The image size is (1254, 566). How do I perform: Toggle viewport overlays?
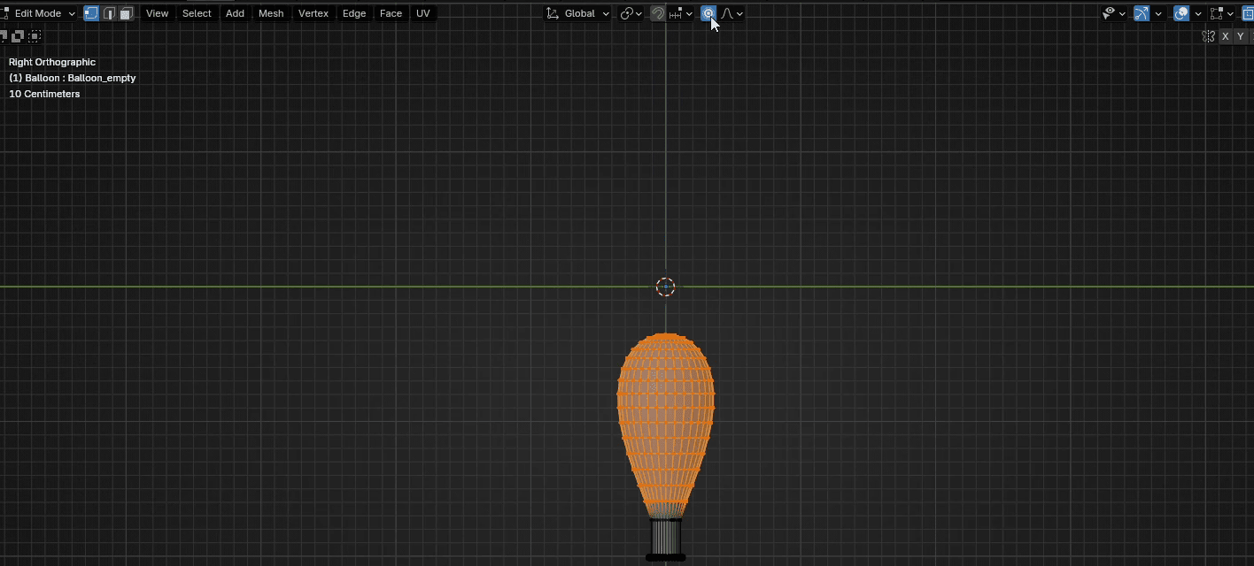click(1181, 13)
